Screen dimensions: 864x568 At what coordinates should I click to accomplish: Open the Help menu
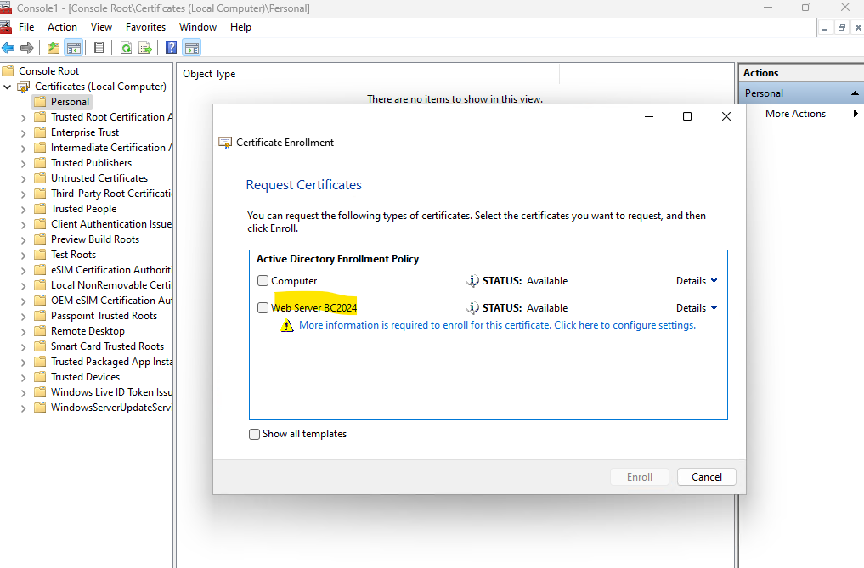[x=240, y=27]
